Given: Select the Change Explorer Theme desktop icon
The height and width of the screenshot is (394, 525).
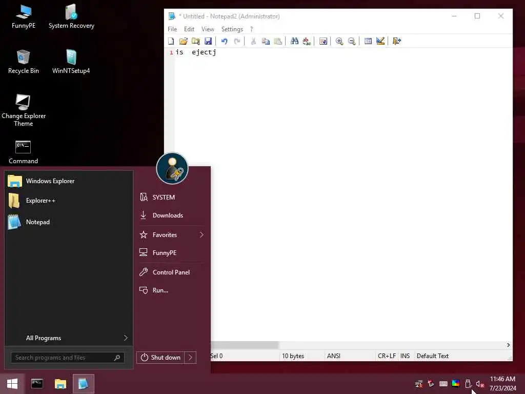Looking at the screenshot, I should pyautogui.click(x=24, y=111).
